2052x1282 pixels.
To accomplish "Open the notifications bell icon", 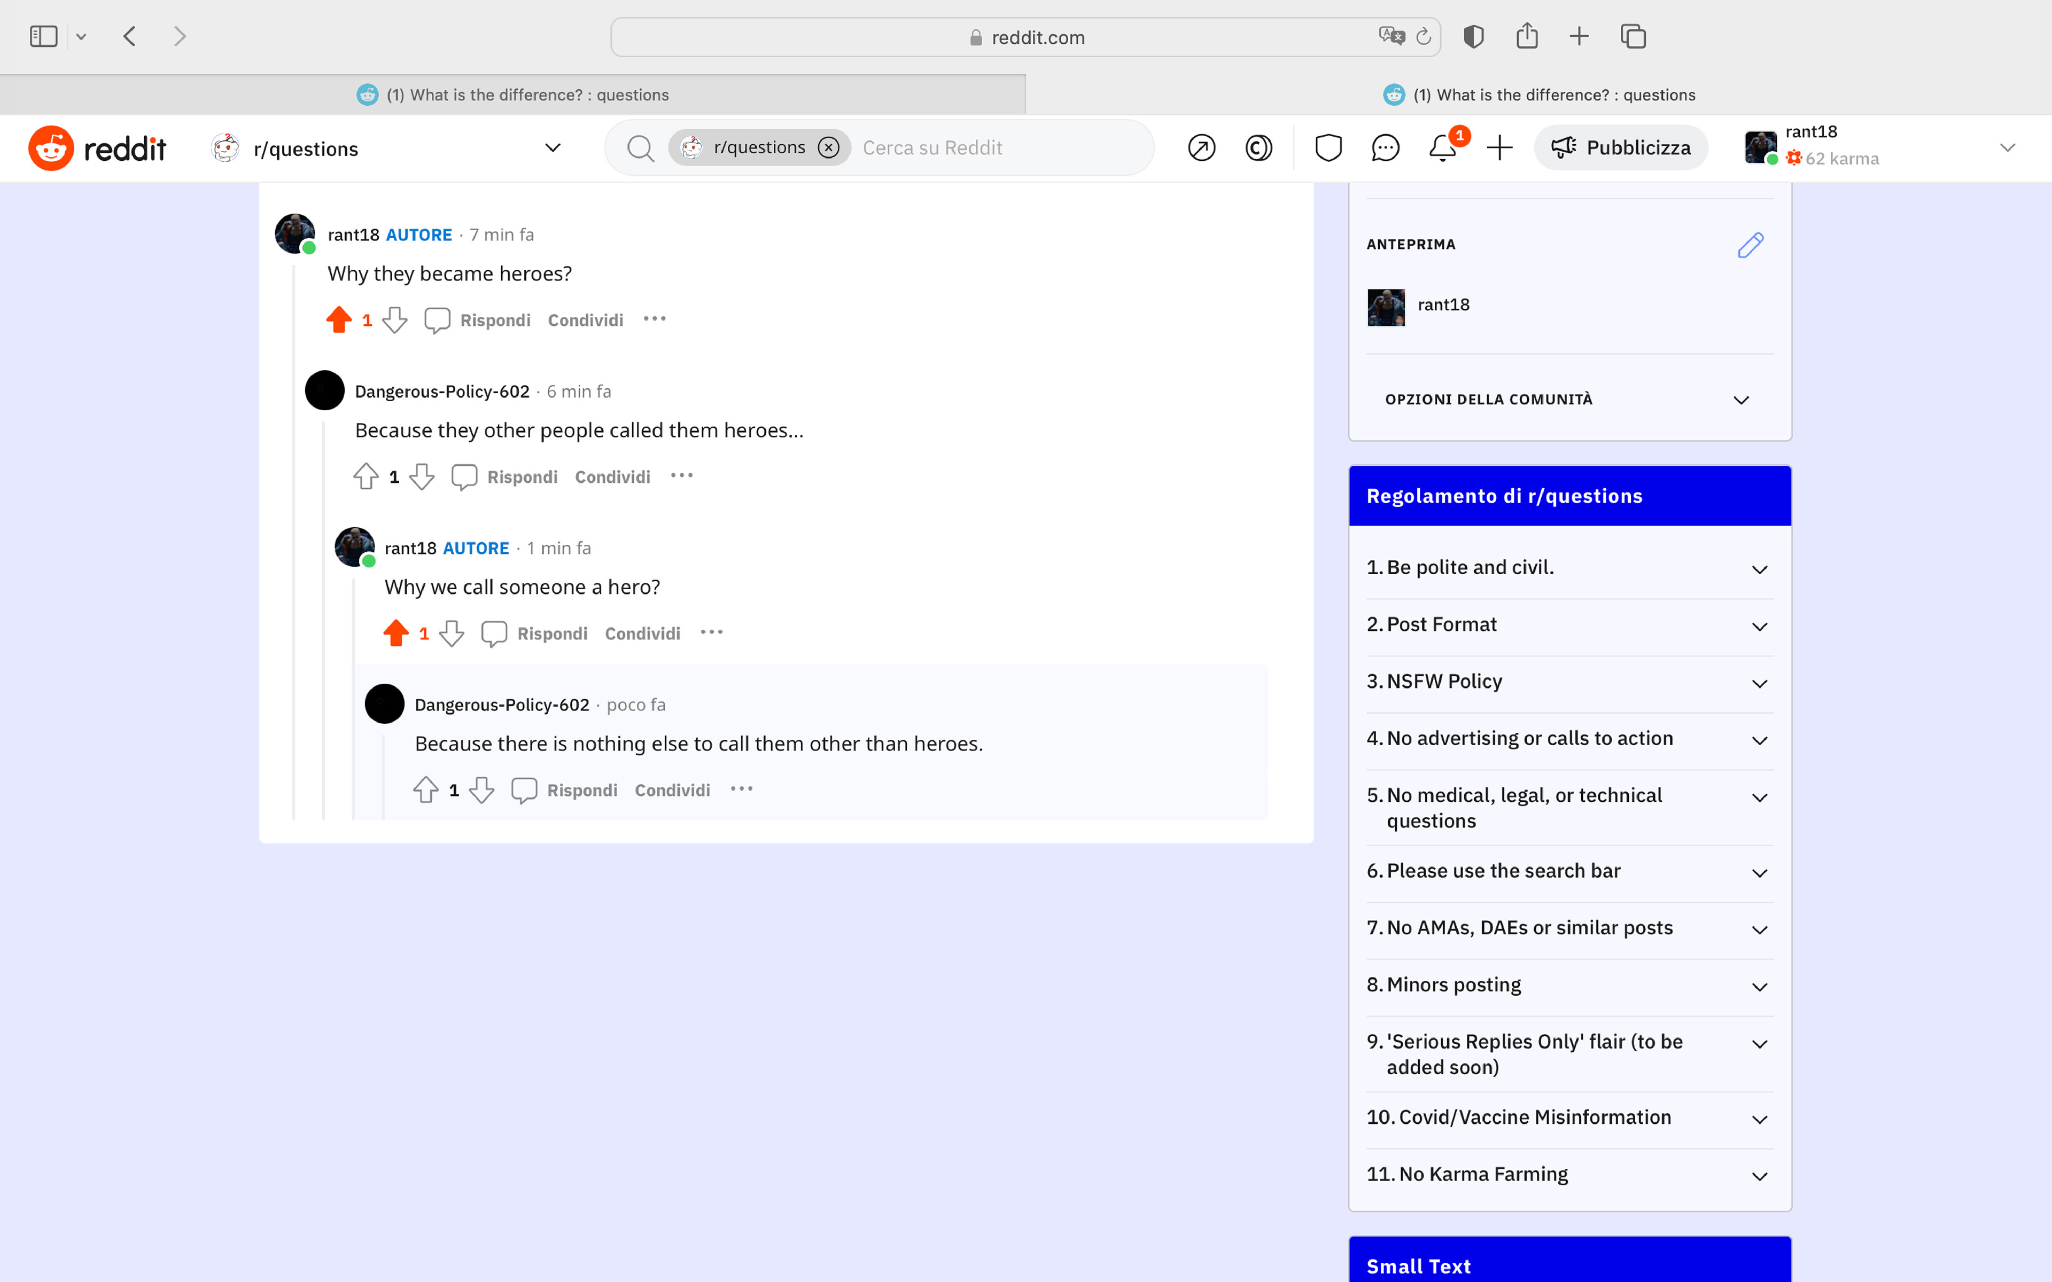I will [x=1442, y=148].
